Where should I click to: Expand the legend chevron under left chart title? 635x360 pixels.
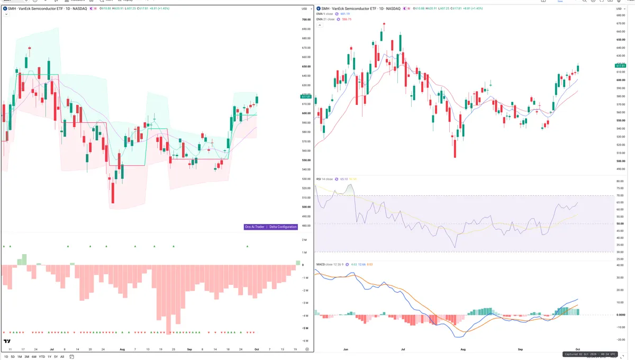(5, 14)
